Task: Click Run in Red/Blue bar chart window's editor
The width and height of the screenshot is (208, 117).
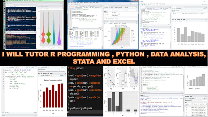Action: coord(161,9)
